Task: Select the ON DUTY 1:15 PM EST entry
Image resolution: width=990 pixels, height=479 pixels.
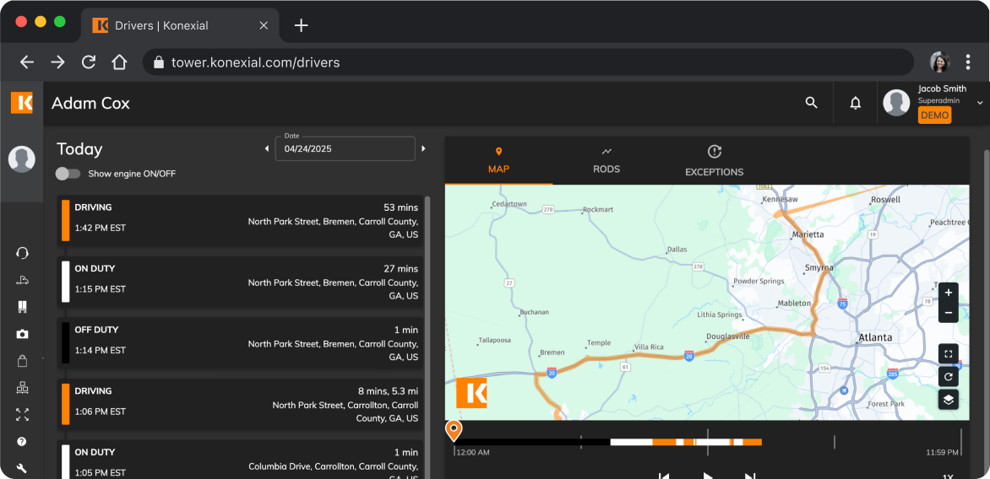Action: pyautogui.click(x=240, y=282)
